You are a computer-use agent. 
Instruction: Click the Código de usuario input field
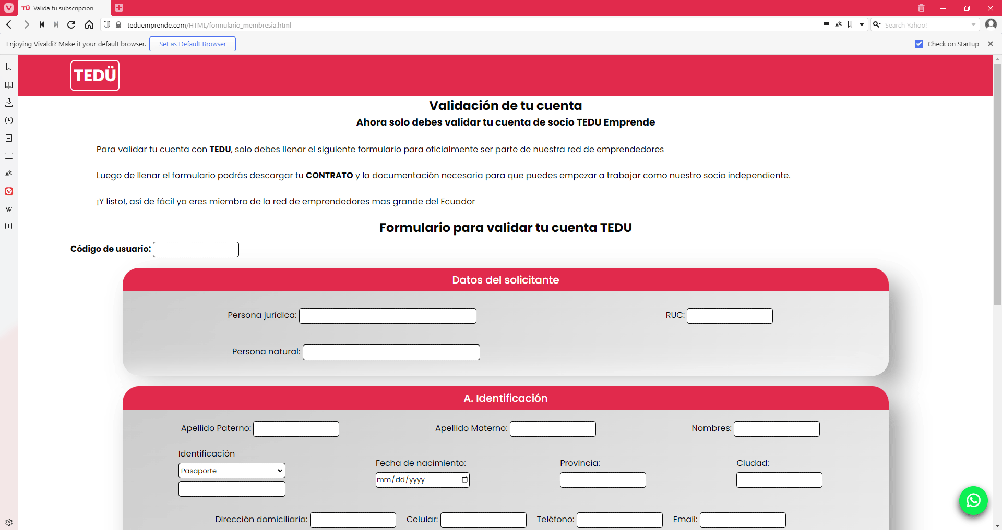point(196,250)
